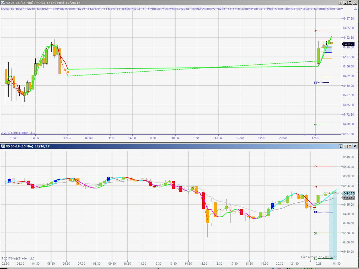
Task: Close the upper NQ 03-18 chart window
Action: coord(355,3)
